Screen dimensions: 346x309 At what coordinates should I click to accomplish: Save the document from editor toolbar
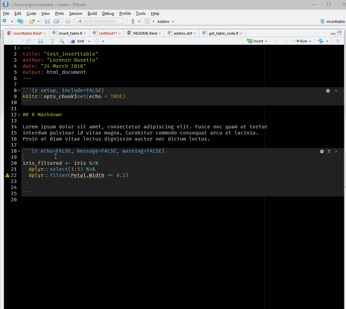tap(40, 41)
